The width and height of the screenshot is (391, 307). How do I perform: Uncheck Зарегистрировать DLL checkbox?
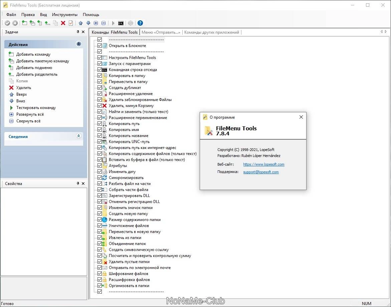tap(100, 196)
